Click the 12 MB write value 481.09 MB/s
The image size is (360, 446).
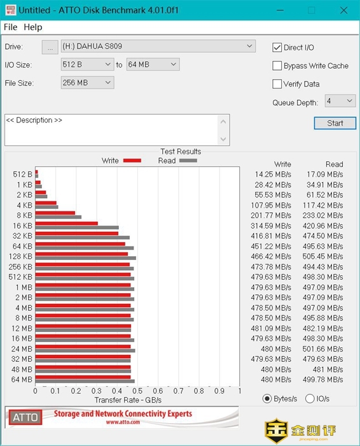(271, 329)
